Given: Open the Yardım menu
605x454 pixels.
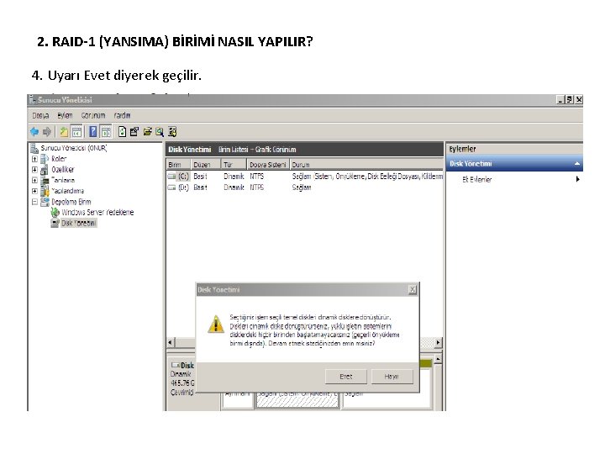Looking at the screenshot, I should click(122, 115).
